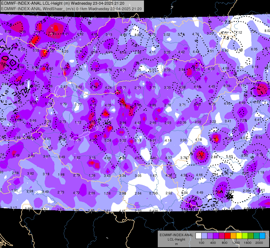Click the teal legend swatch
The image size is (270, 248).
256,236
